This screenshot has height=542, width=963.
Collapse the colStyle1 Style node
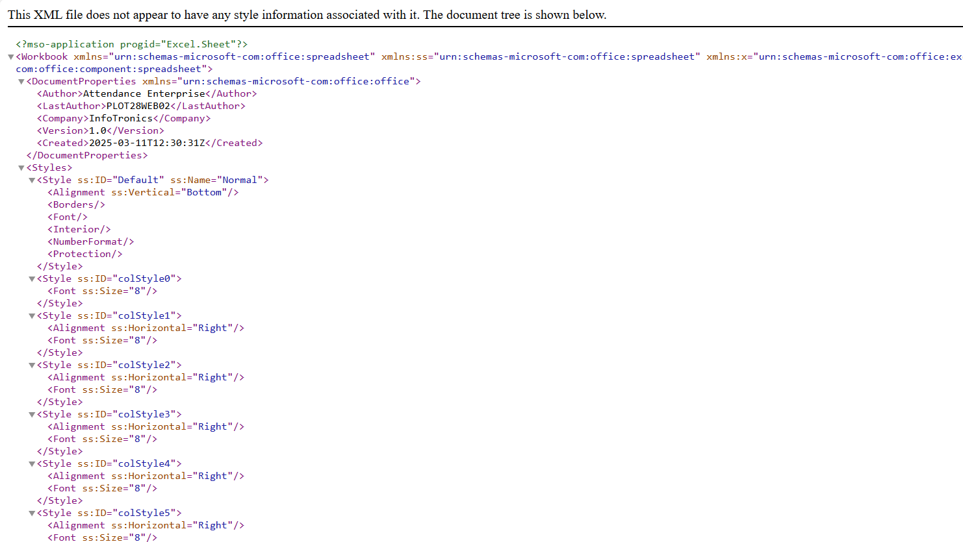[x=31, y=315]
